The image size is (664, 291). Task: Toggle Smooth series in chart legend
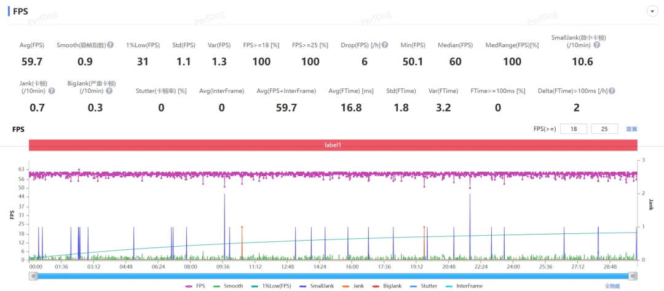(x=228, y=286)
